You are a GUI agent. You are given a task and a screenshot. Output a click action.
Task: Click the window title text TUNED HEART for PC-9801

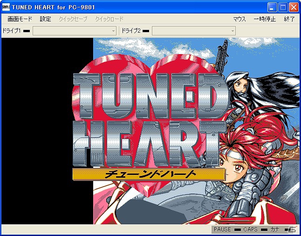pyautogui.click(x=53, y=7)
